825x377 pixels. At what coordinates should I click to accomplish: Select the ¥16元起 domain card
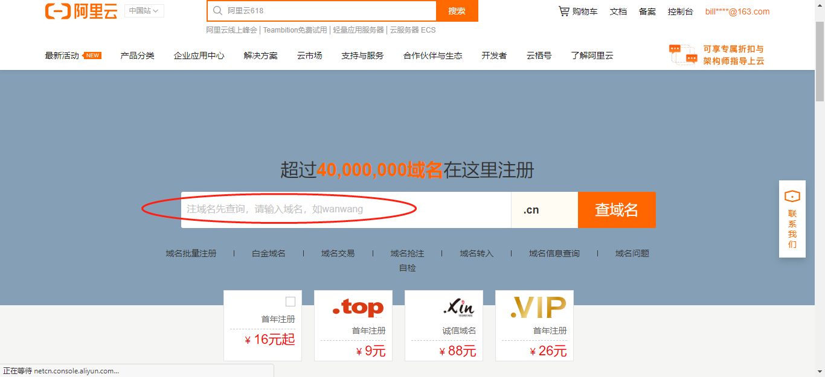coord(263,326)
